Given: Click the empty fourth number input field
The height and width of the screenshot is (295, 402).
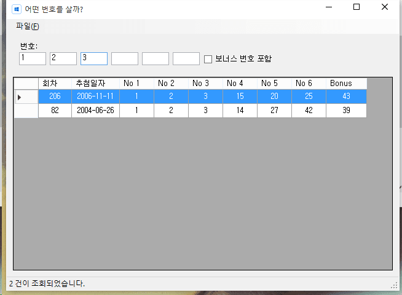Looking at the screenshot, I should tap(125, 58).
